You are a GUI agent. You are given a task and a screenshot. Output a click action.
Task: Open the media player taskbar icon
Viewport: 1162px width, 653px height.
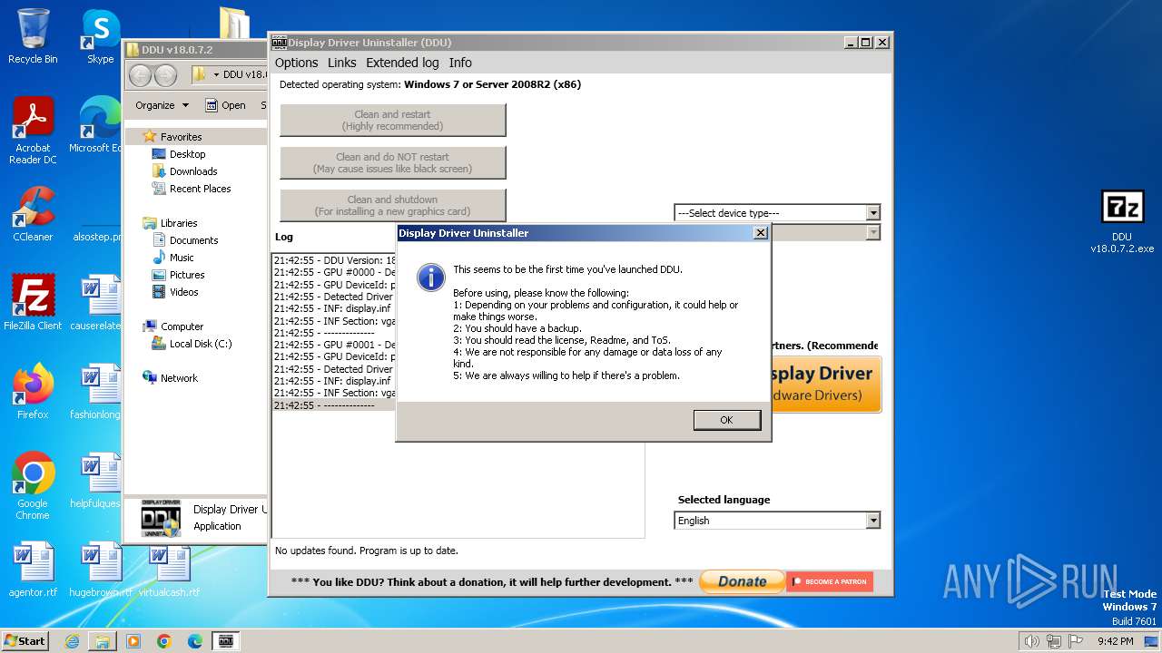pos(133,641)
